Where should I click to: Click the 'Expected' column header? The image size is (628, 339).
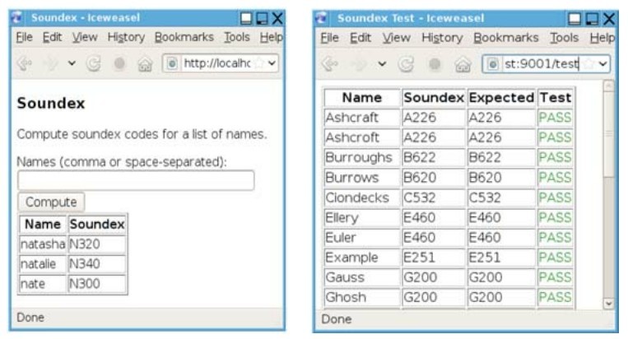[x=501, y=98]
